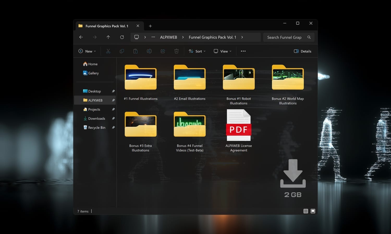Click inside the Search Funnel Graphics box
This screenshot has height=234, width=391.
point(284,37)
